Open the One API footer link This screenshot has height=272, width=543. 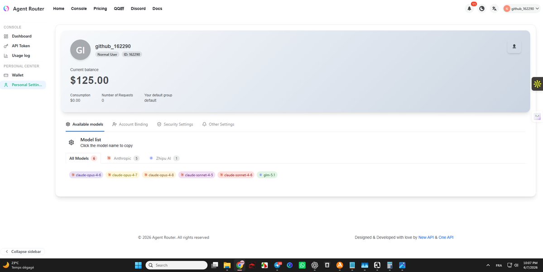446,238
